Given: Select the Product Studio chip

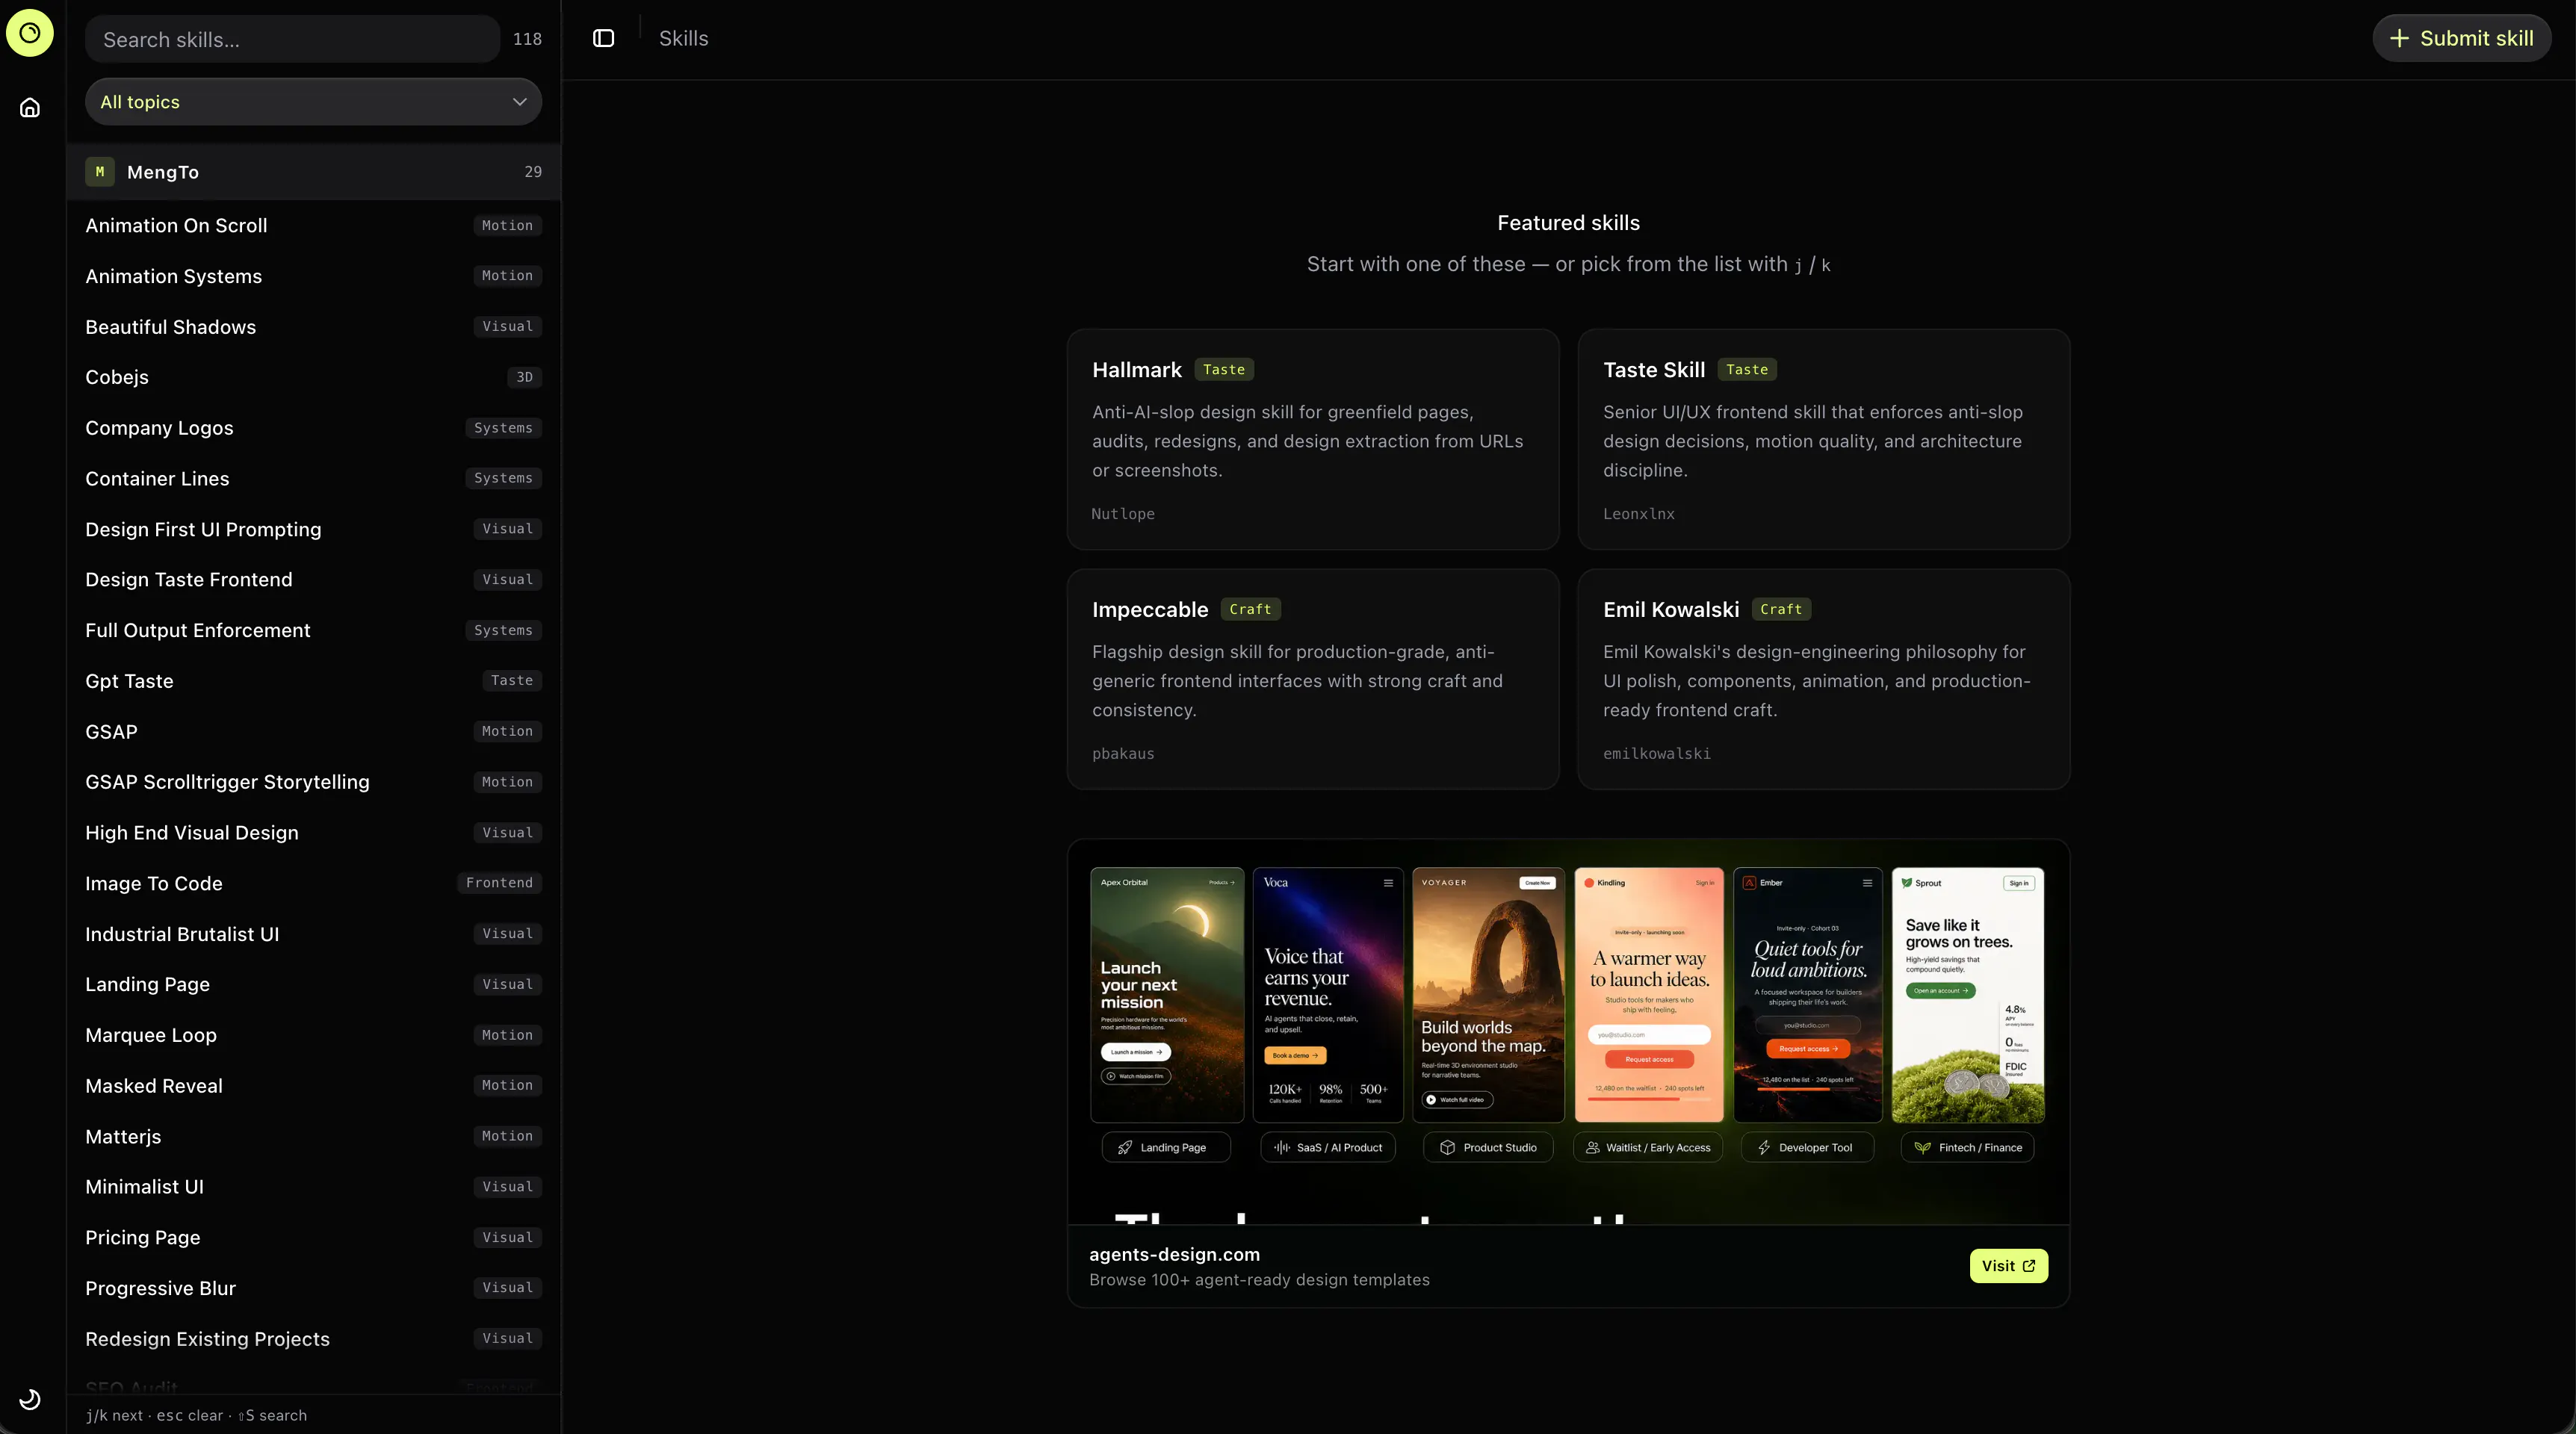Looking at the screenshot, I should pos(1488,1148).
